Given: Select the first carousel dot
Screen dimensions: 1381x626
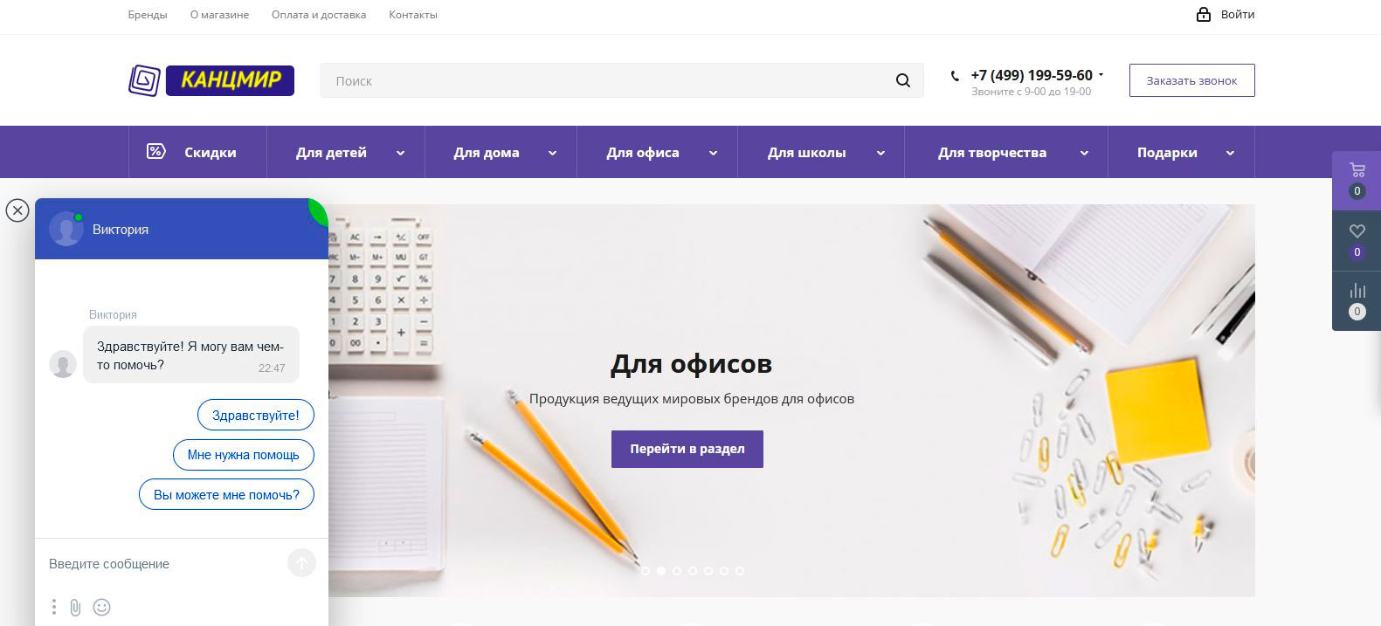Looking at the screenshot, I should click(x=646, y=571).
